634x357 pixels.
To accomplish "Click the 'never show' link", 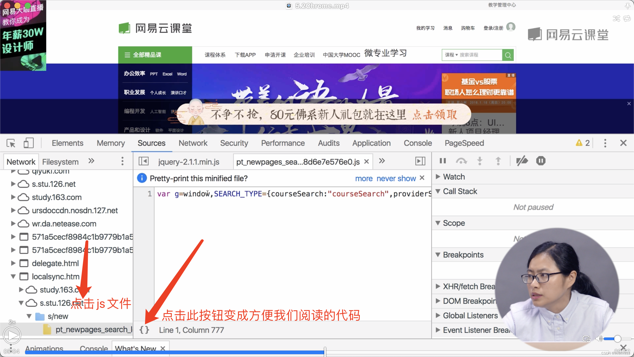I will pos(396,178).
